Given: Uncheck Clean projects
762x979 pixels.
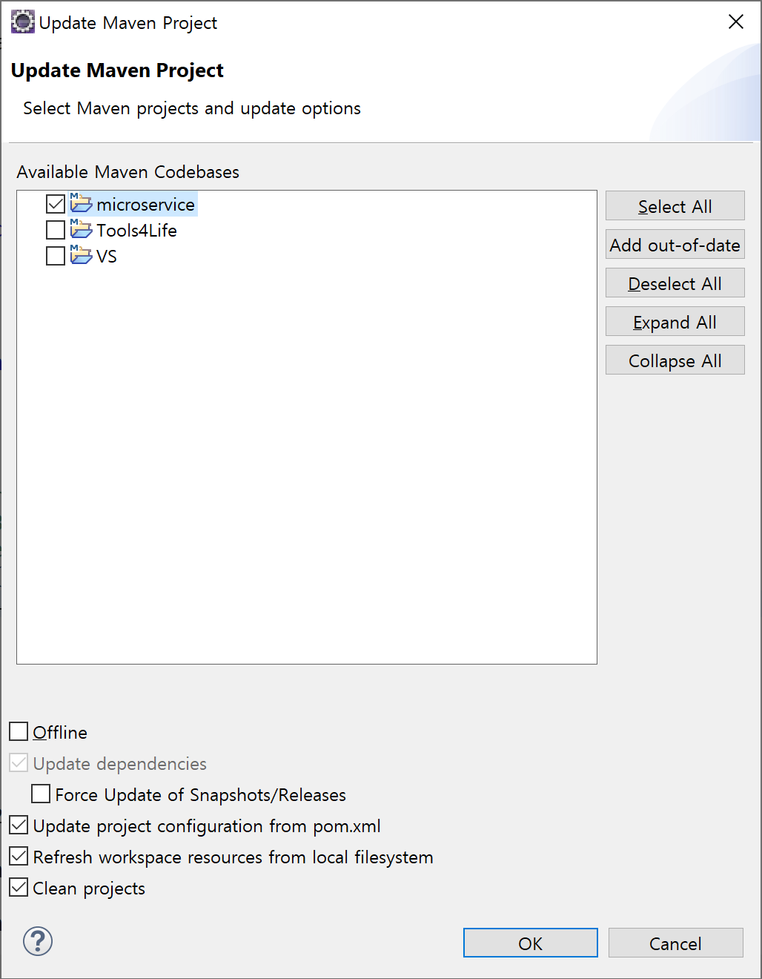Looking at the screenshot, I should 18,887.
